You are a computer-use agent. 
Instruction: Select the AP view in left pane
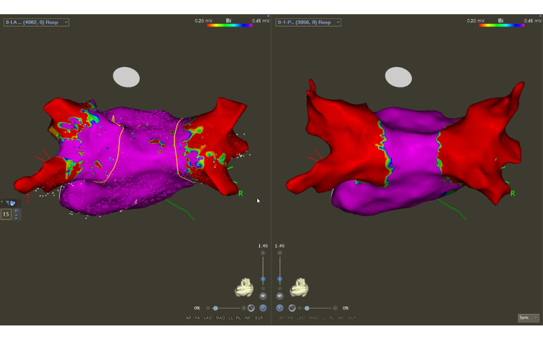tap(189, 317)
